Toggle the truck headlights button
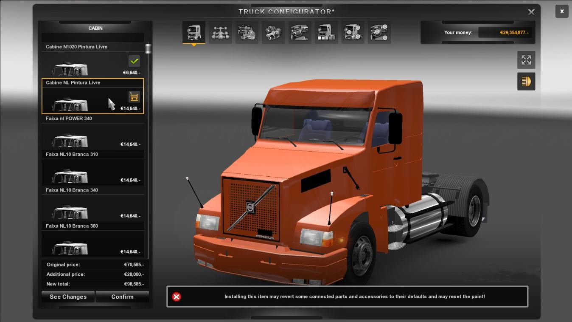This screenshot has height=322, width=572. 526,81
